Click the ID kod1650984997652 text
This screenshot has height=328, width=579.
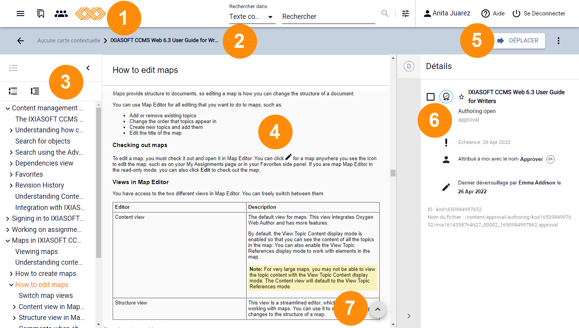coord(455,210)
